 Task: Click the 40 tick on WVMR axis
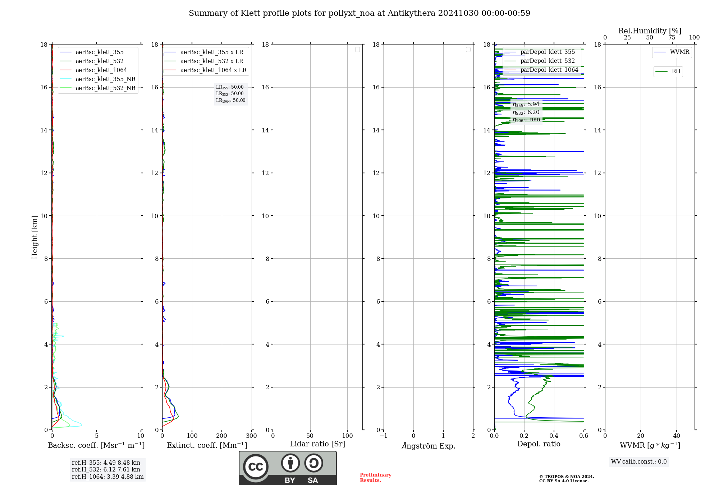[677, 436]
